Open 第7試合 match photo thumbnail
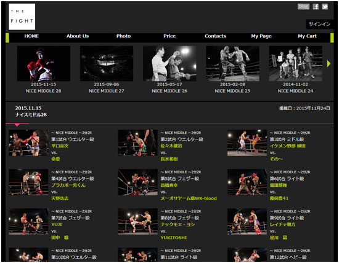 coord(28,221)
